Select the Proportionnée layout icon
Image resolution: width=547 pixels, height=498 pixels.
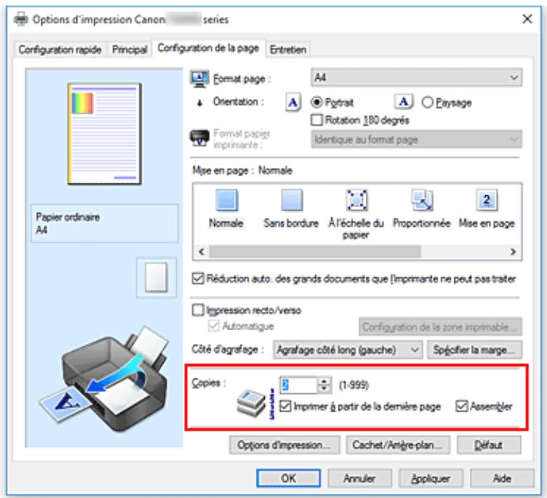(x=422, y=200)
